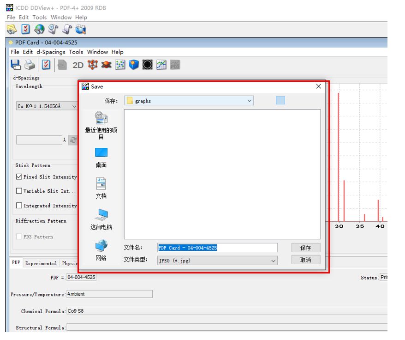Click the Chemical Formula Co9 S8 field
The width and height of the screenshot is (405, 340).
click(x=227, y=311)
